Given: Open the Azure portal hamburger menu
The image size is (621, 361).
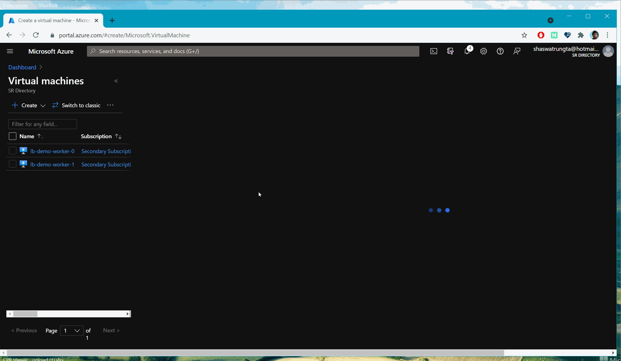Looking at the screenshot, I should pos(10,51).
